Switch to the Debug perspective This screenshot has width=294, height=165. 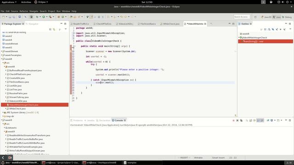[287, 17]
